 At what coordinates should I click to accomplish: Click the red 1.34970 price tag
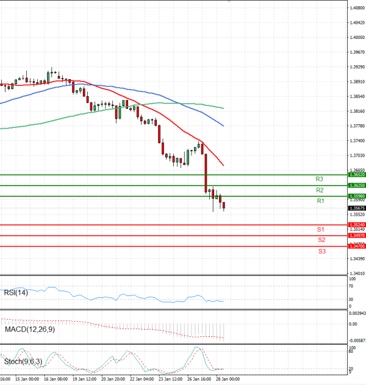[x=357, y=235]
